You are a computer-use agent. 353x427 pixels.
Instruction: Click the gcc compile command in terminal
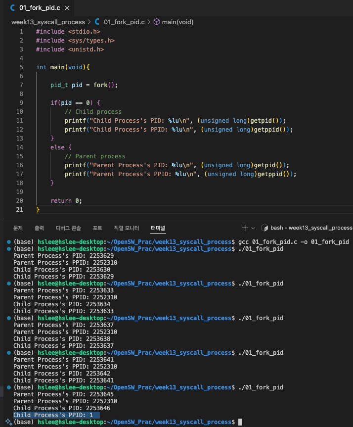(293, 242)
